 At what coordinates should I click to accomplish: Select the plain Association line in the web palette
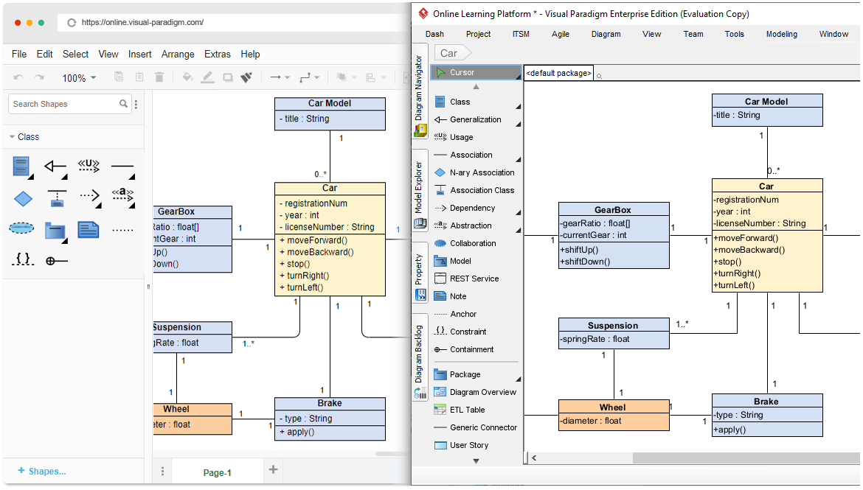(x=122, y=167)
